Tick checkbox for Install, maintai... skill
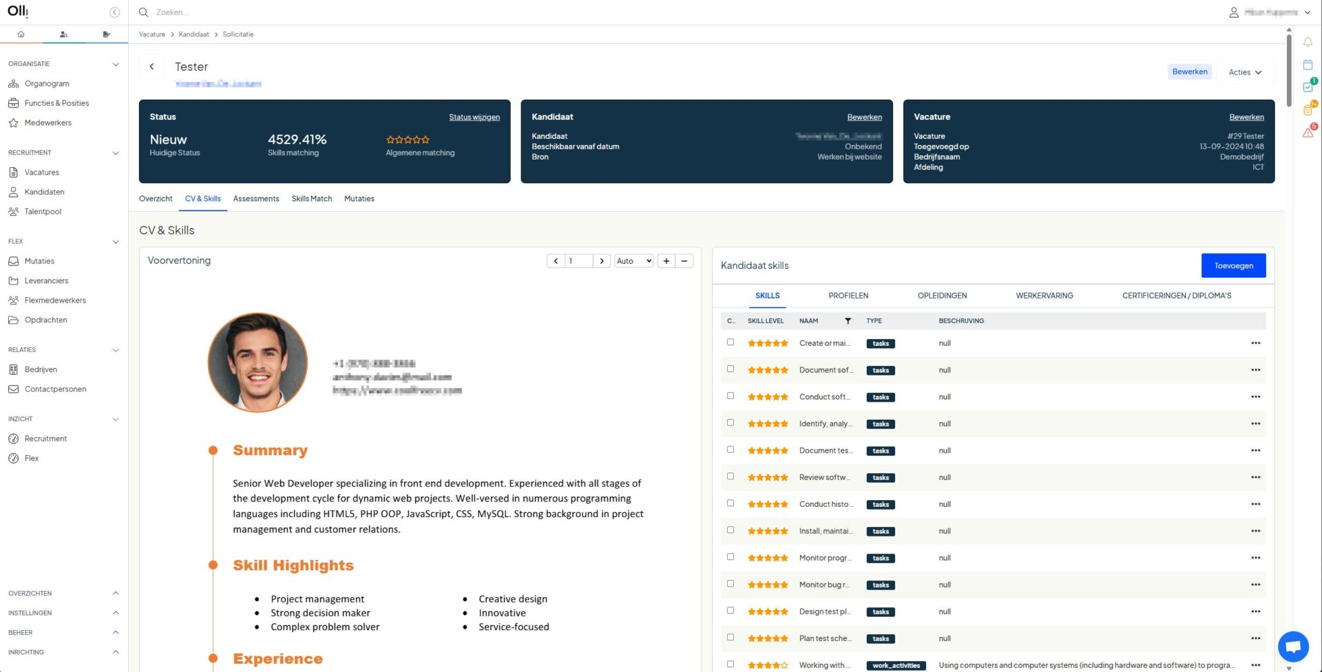This screenshot has width=1322, height=672. [x=731, y=530]
